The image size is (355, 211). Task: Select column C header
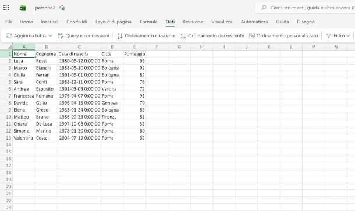(x=79, y=47)
